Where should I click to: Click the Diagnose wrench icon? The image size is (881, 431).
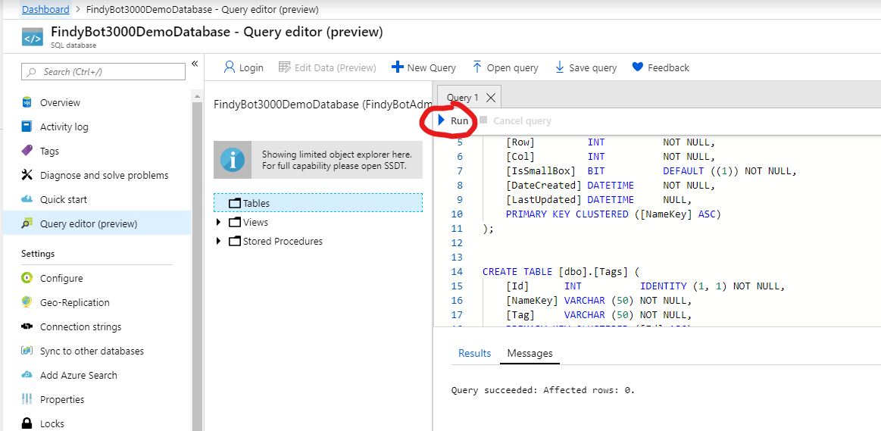tap(27, 175)
